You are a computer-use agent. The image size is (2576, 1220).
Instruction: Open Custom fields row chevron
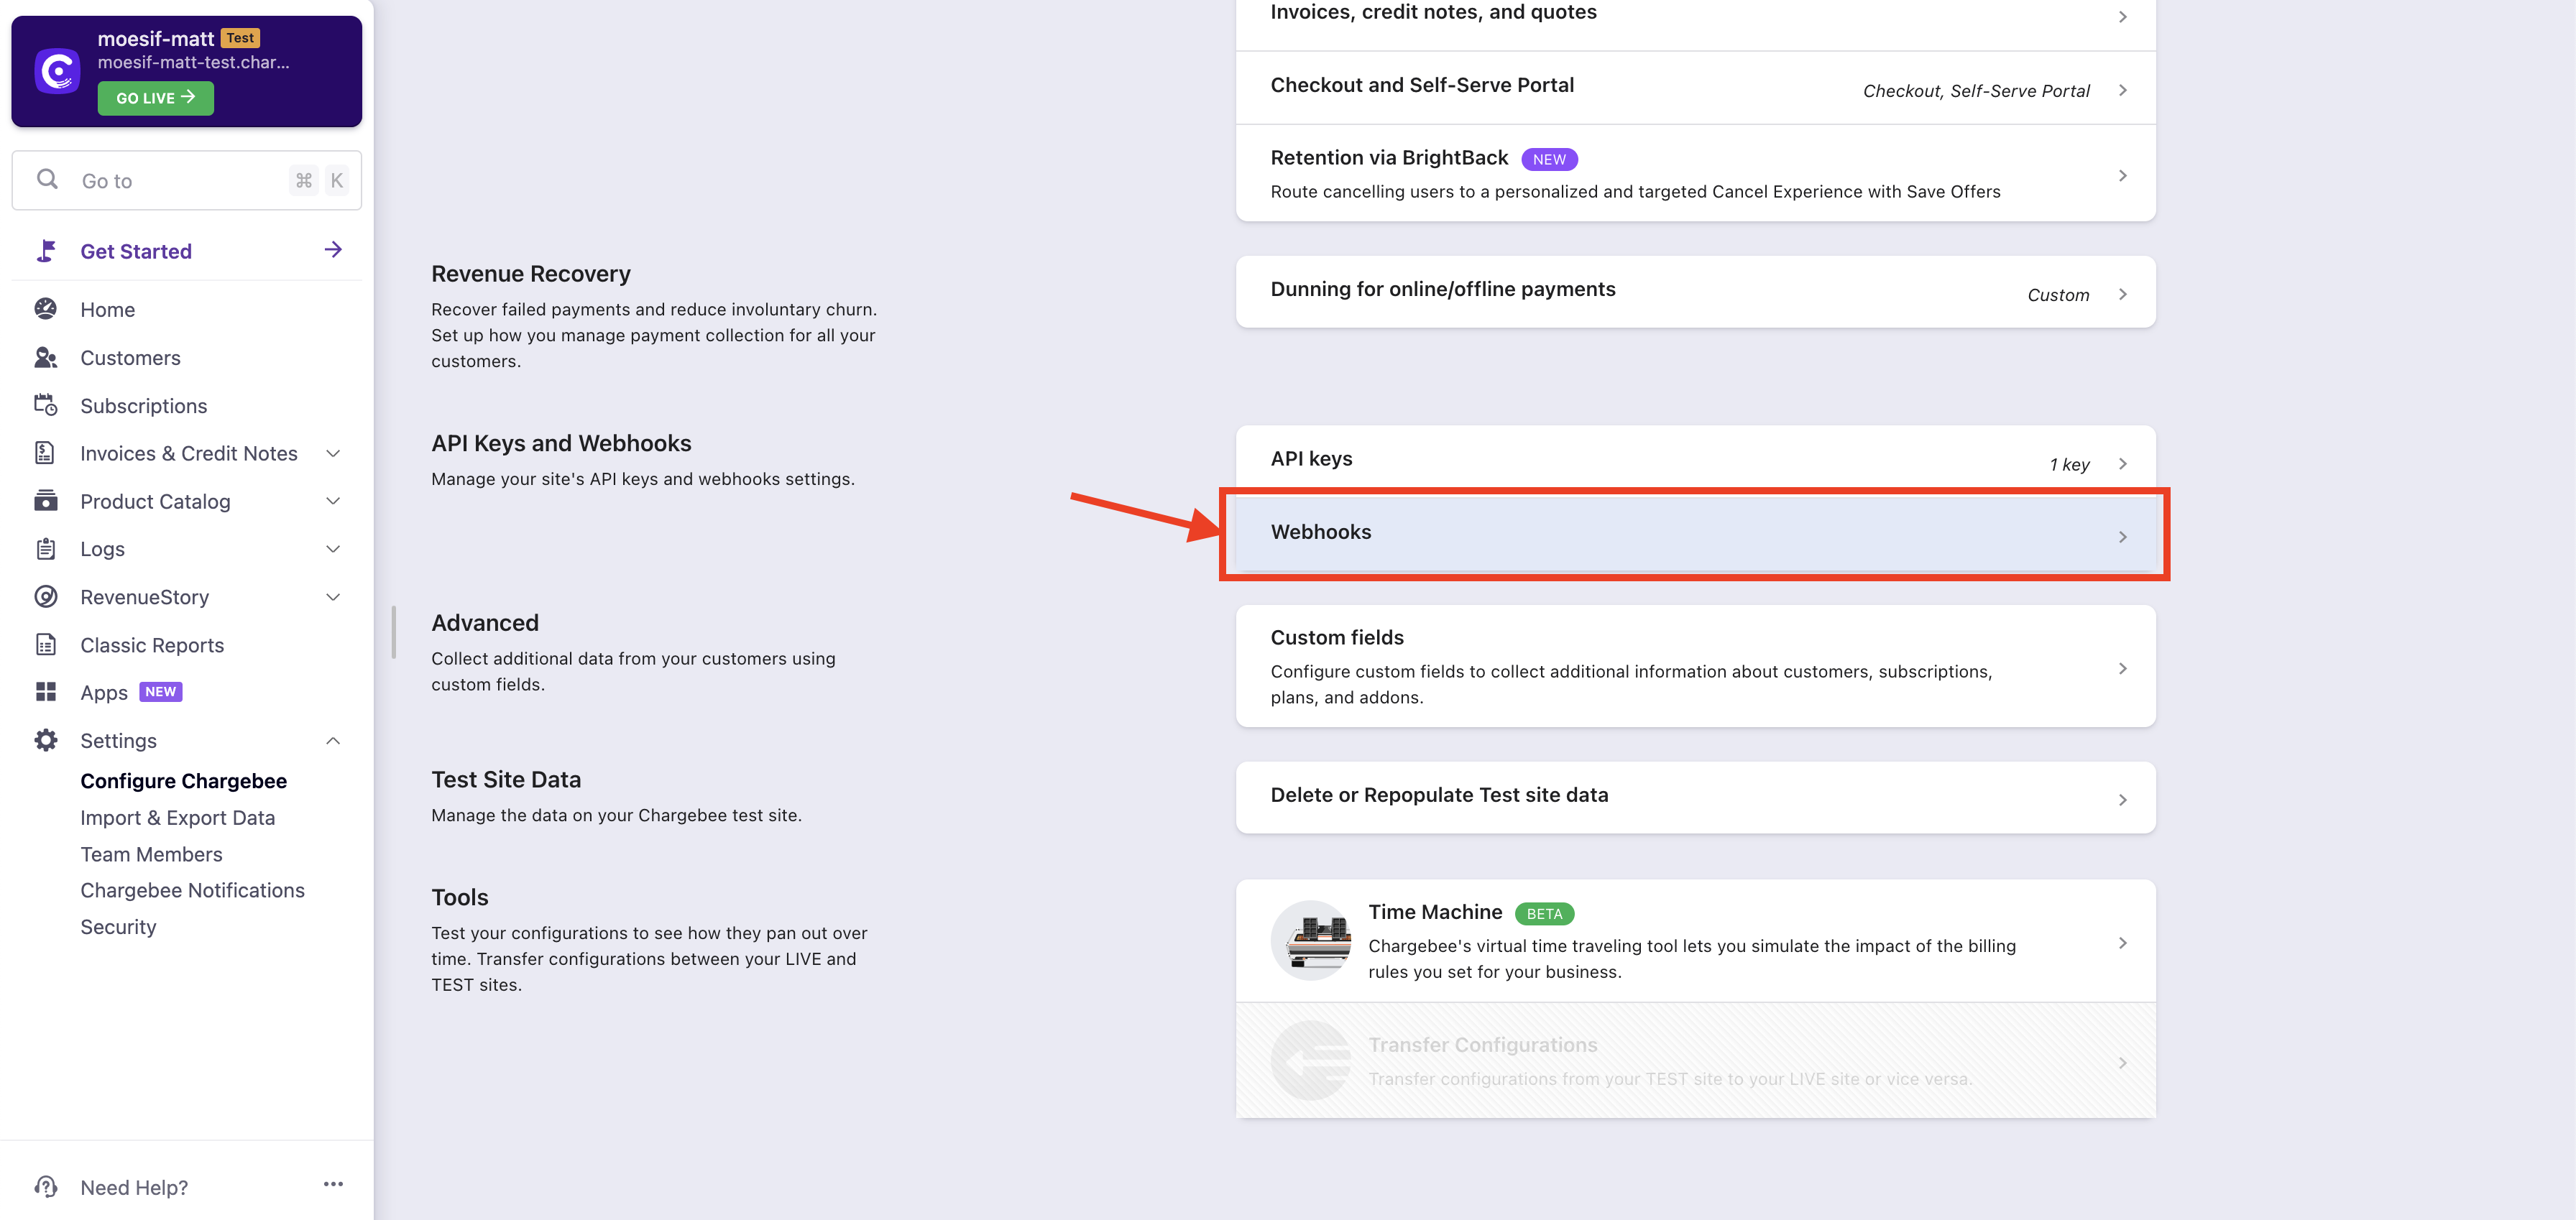pos(2122,669)
